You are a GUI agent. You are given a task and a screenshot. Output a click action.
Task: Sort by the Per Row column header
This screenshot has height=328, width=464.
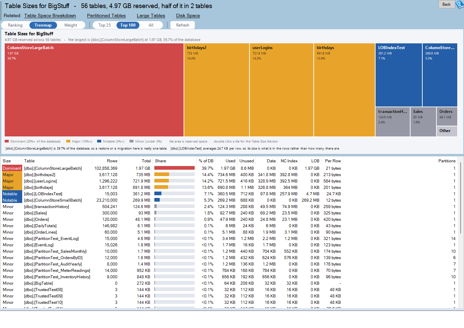pyautogui.click(x=332, y=161)
